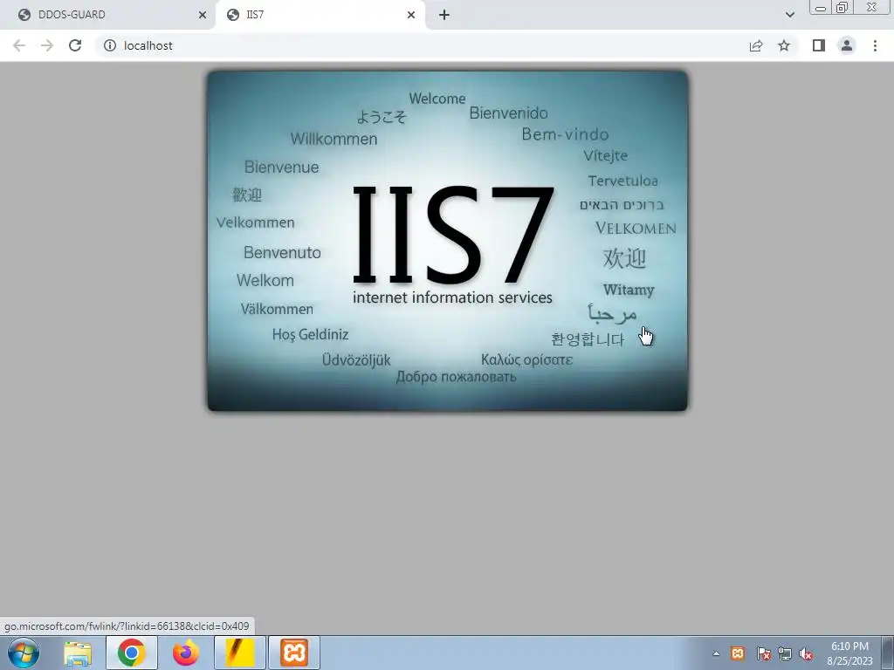Go back to the previous page
The width and height of the screenshot is (894, 670).
pos(19,45)
